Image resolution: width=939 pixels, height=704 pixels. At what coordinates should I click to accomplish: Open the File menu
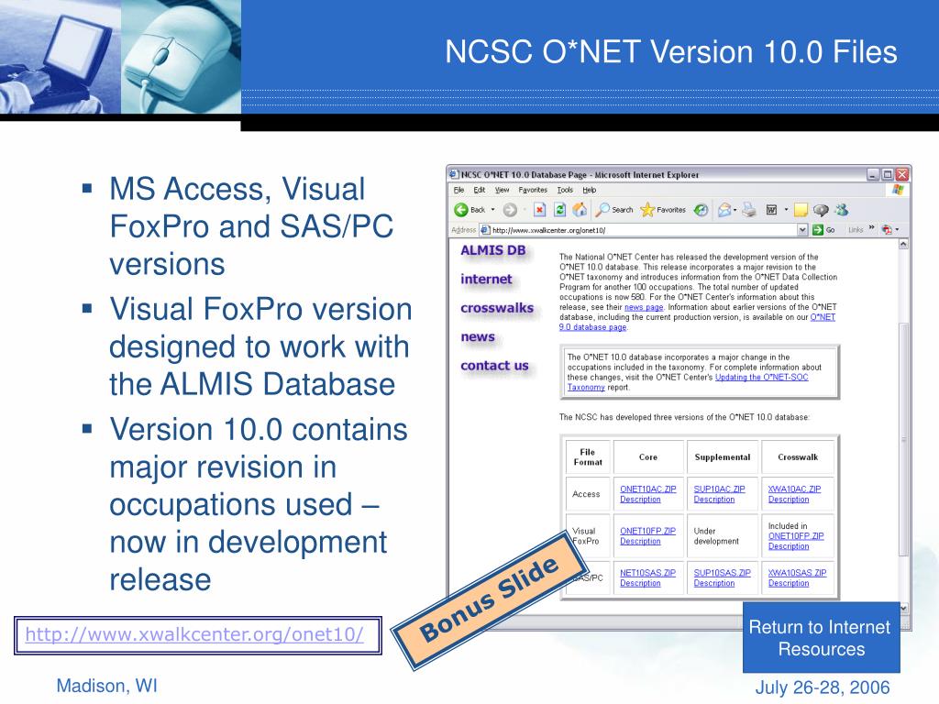pyautogui.click(x=458, y=190)
